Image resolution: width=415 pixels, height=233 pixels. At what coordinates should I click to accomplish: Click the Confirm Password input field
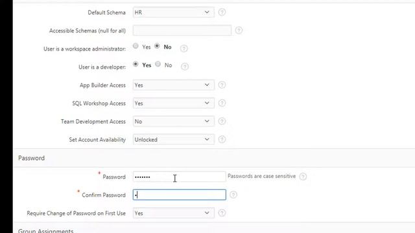179,195
